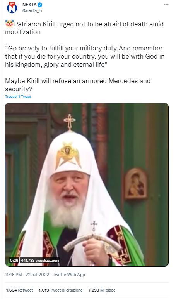176x299 pixels.
Task: Play the embedded tweet video
Action: pos(87,184)
